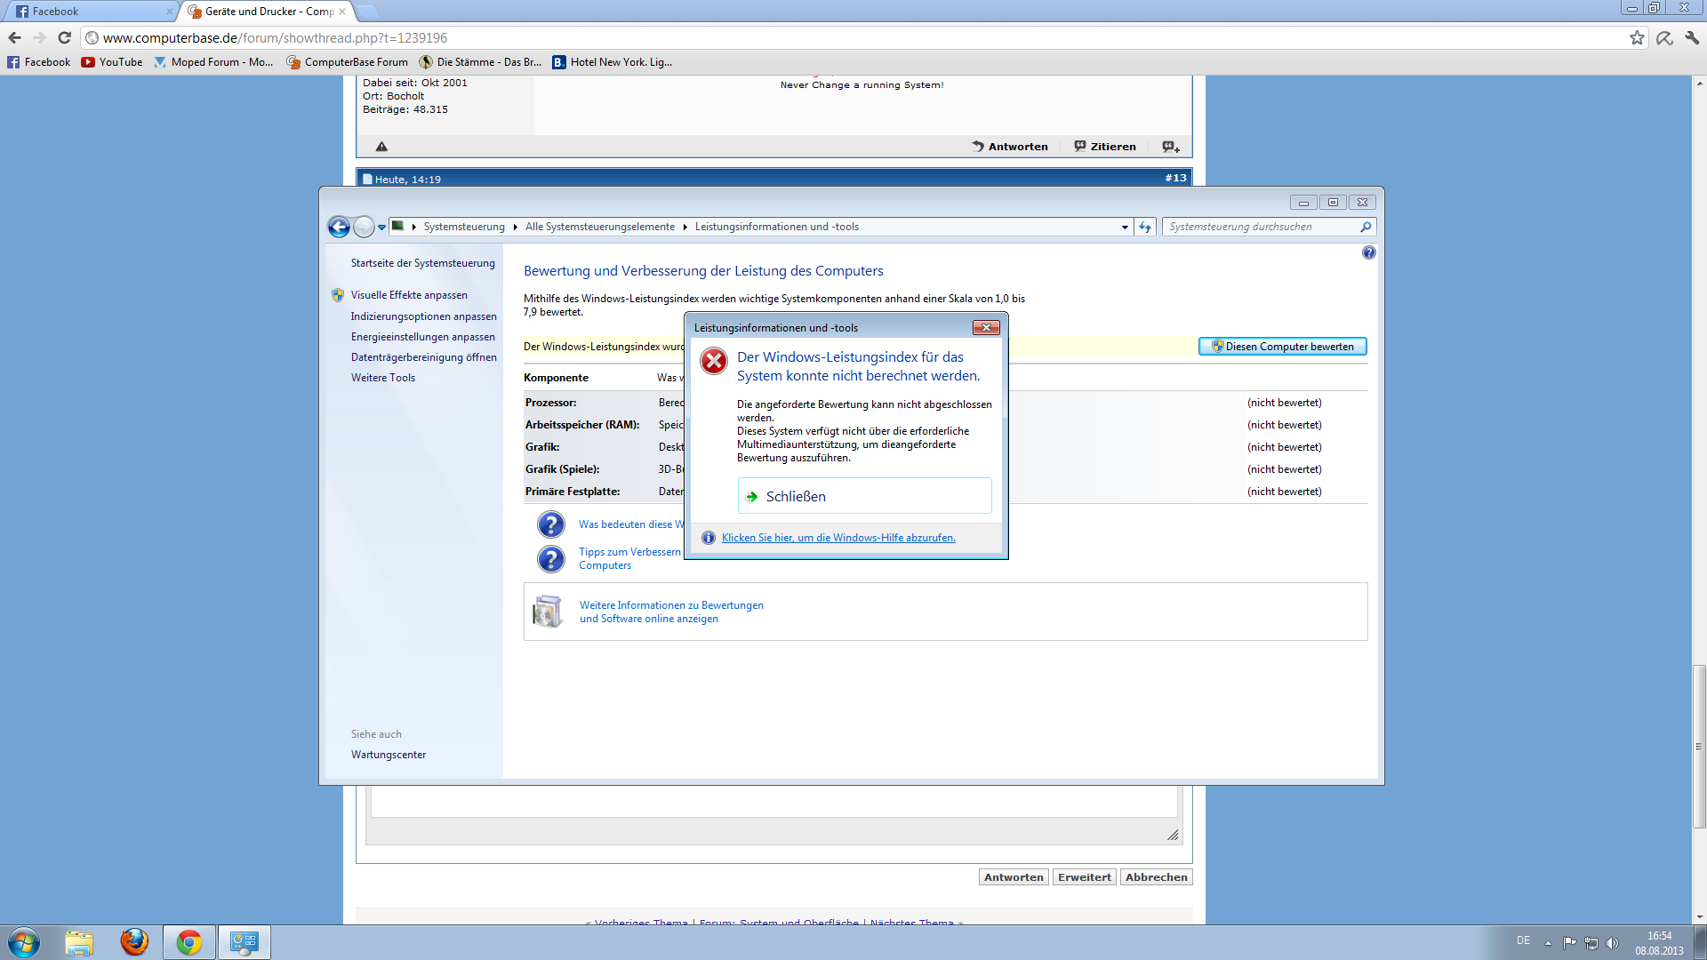Click the report post warning triangle icon
1707x960 pixels.
click(x=381, y=147)
